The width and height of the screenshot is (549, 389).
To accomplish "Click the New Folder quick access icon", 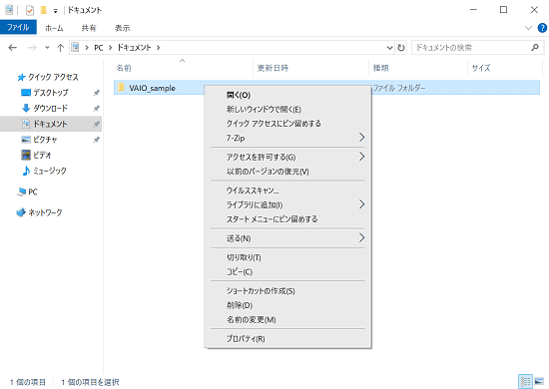I will click(x=43, y=11).
